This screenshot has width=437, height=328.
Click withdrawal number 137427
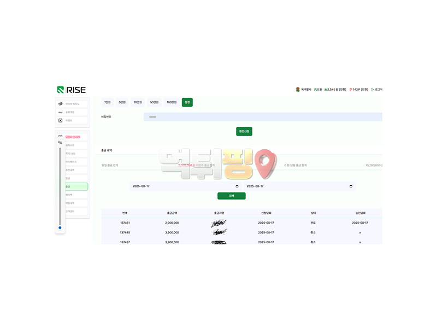coord(125,242)
